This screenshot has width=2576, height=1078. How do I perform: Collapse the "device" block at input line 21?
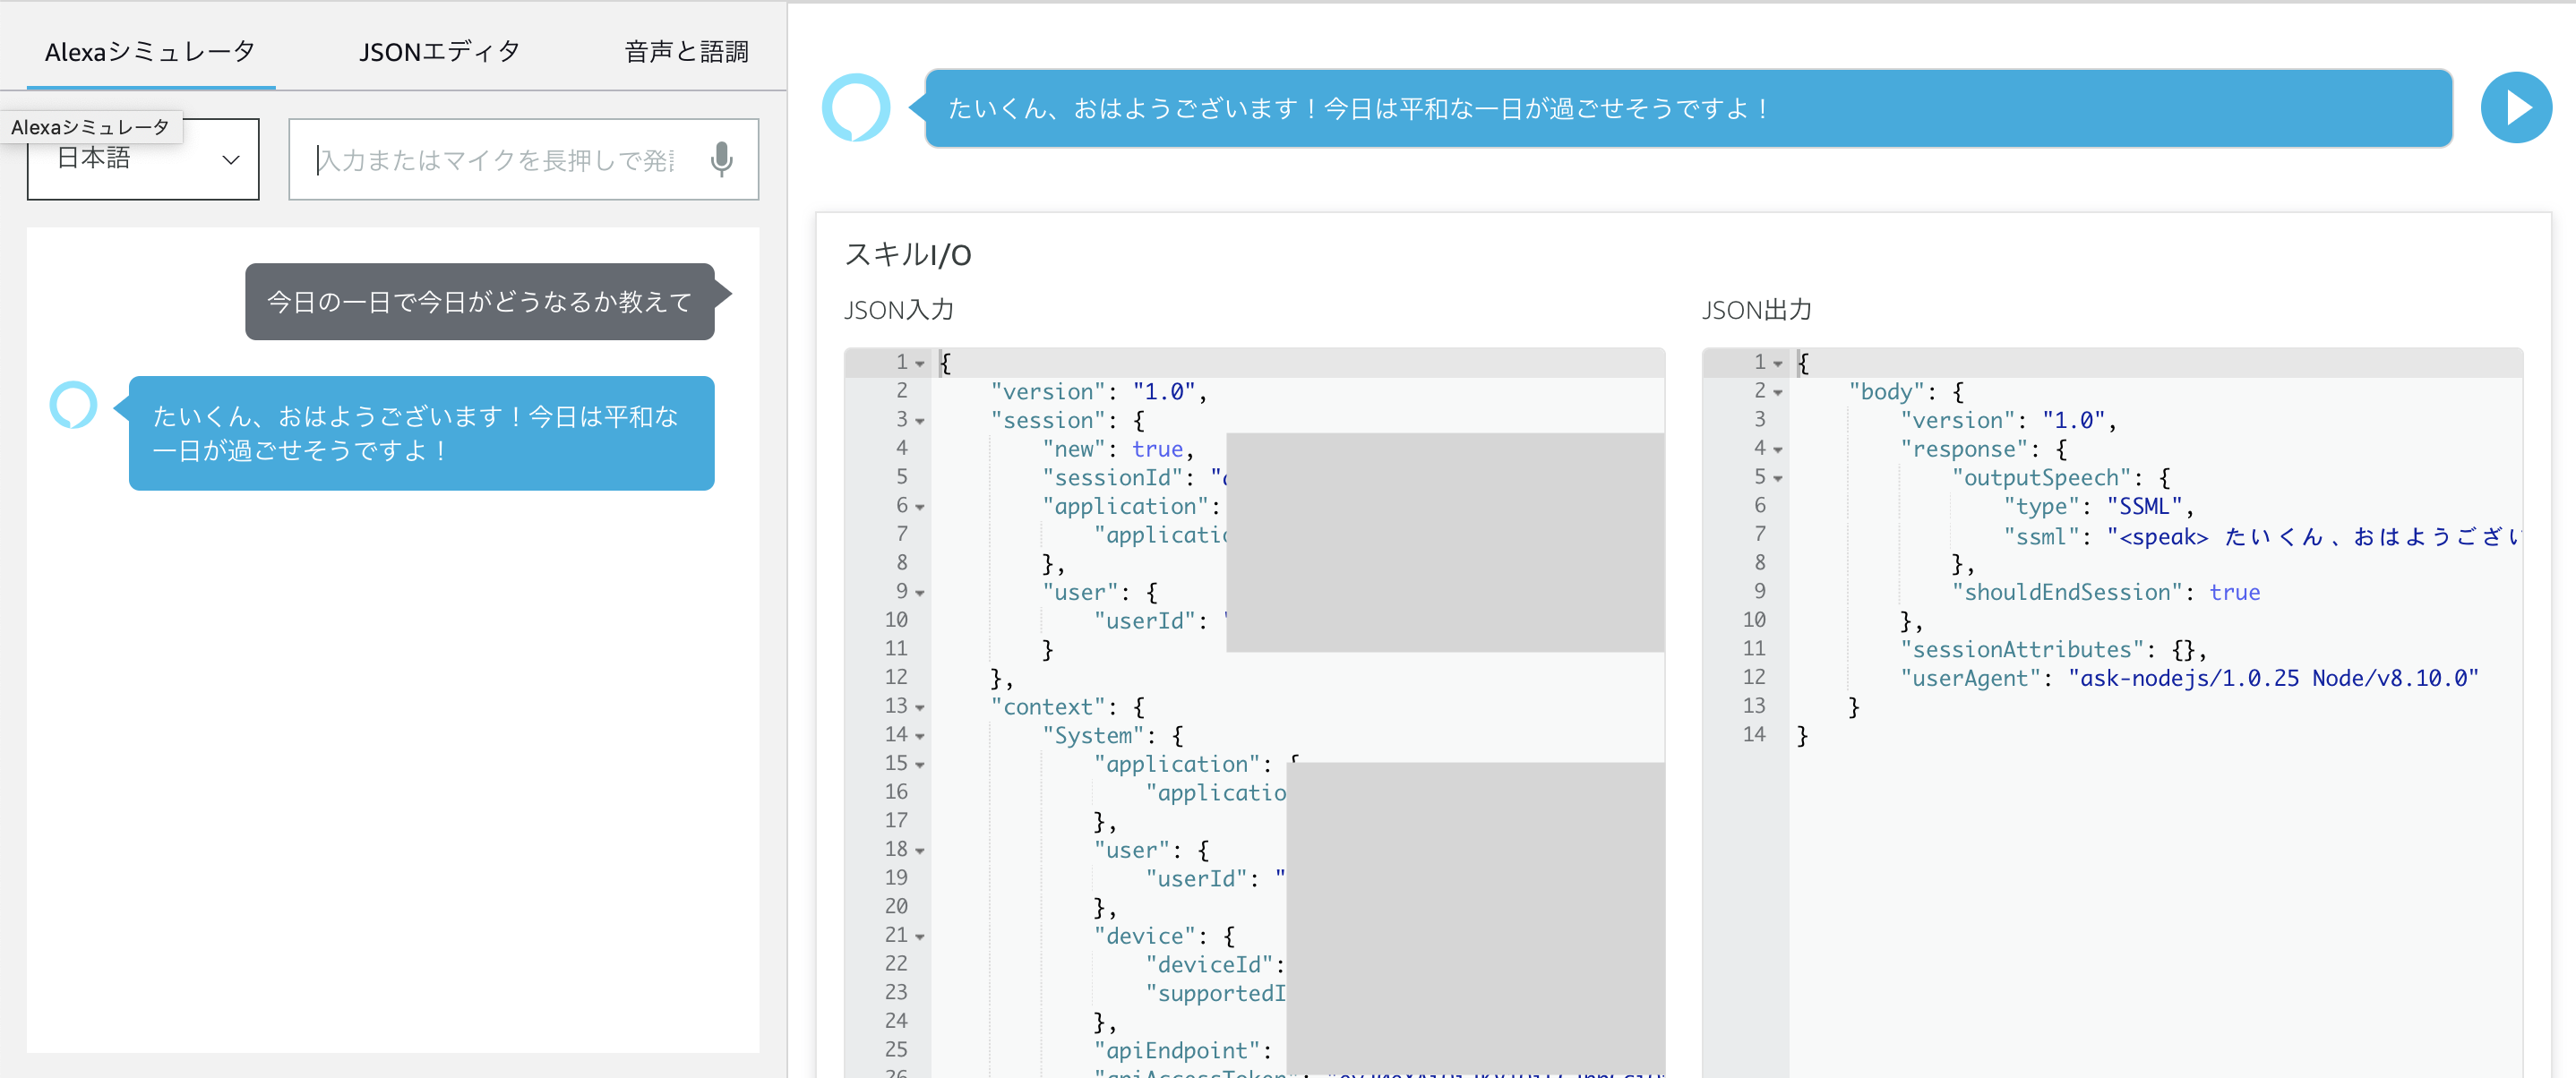click(920, 937)
